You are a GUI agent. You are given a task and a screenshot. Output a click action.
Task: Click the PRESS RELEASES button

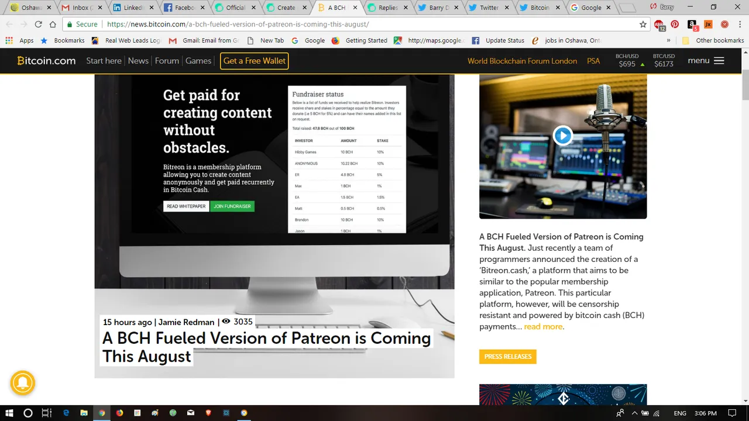point(508,357)
